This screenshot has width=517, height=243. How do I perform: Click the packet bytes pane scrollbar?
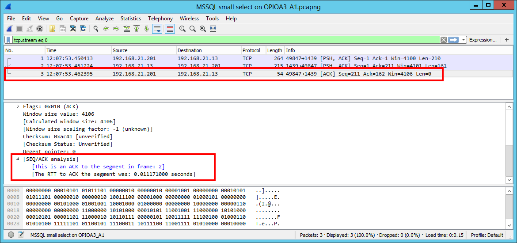(509, 208)
